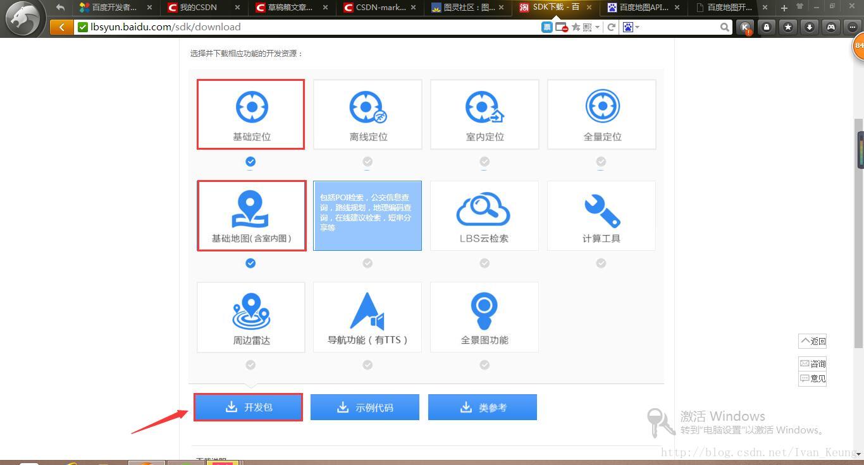Switch to the CSDN-mark tab
This screenshot has height=465, width=864.
[380, 8]
